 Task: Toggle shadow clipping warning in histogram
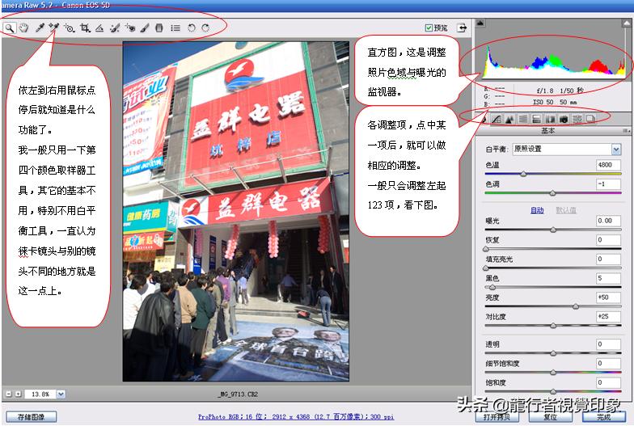click(x=480, y=23)
